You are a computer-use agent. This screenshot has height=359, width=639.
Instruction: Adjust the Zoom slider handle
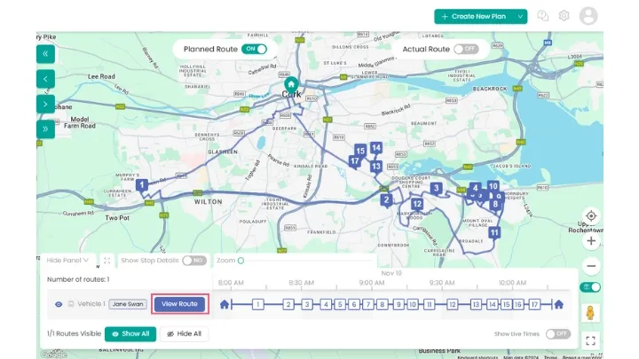point(241,261)
